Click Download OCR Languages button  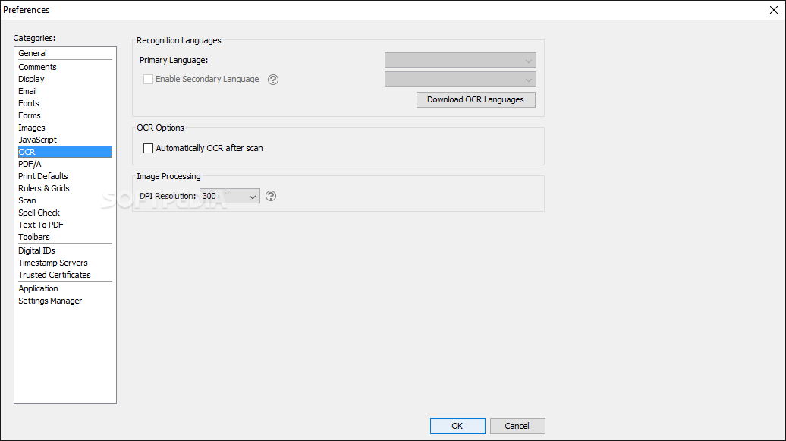(x=476, y=99)
